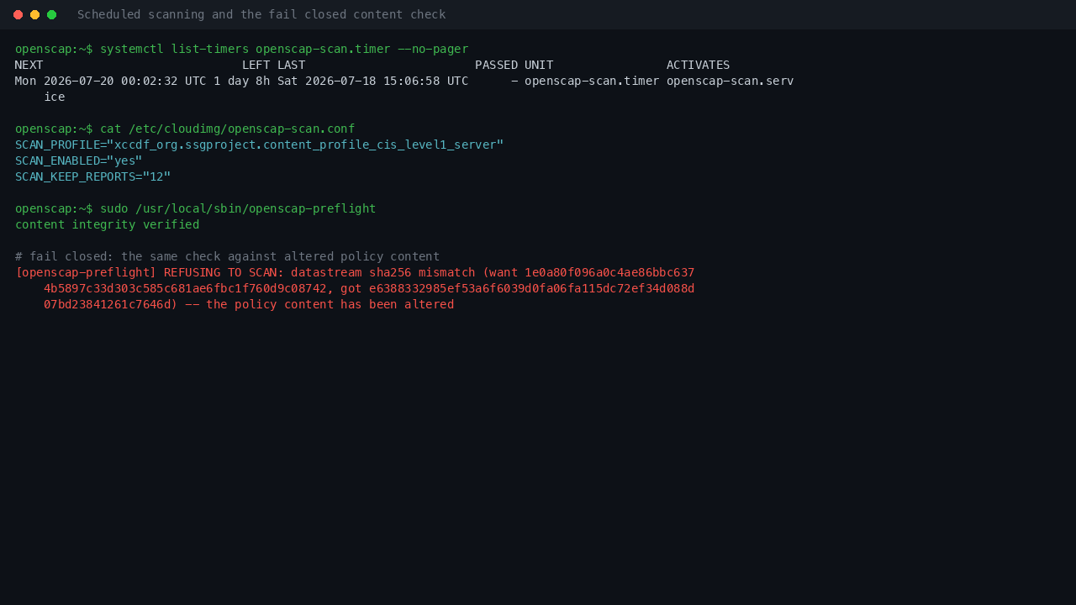This screenshot has height=605, width=1076.
Task: Click the NEXT column header
Action: 29,65
